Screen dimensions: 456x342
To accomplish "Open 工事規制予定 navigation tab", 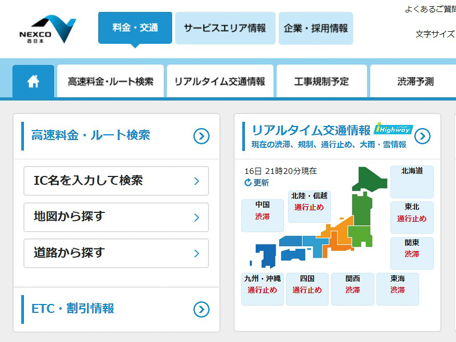I will [x=321, y=81].
